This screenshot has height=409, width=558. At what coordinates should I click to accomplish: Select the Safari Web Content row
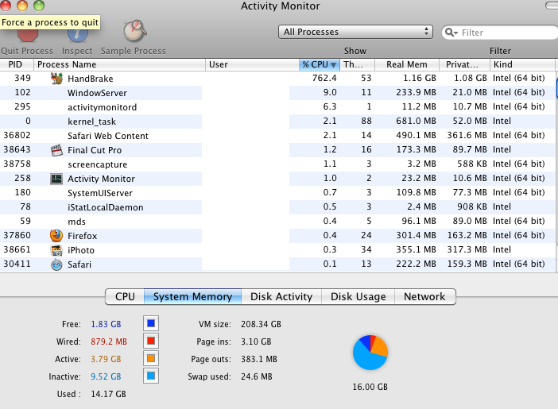point(277,135)
